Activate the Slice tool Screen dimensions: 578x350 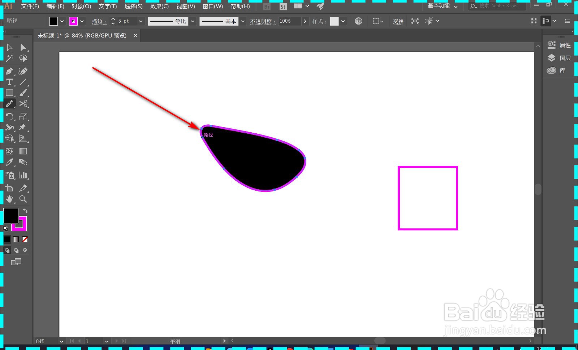(x=23, y=188)
